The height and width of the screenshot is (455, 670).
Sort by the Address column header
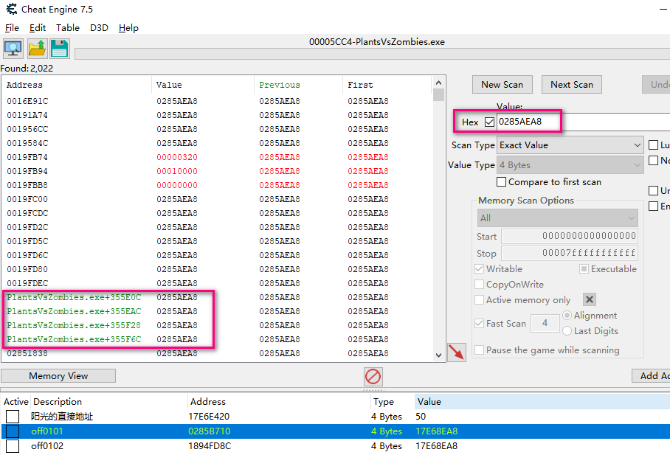[77, 85]
